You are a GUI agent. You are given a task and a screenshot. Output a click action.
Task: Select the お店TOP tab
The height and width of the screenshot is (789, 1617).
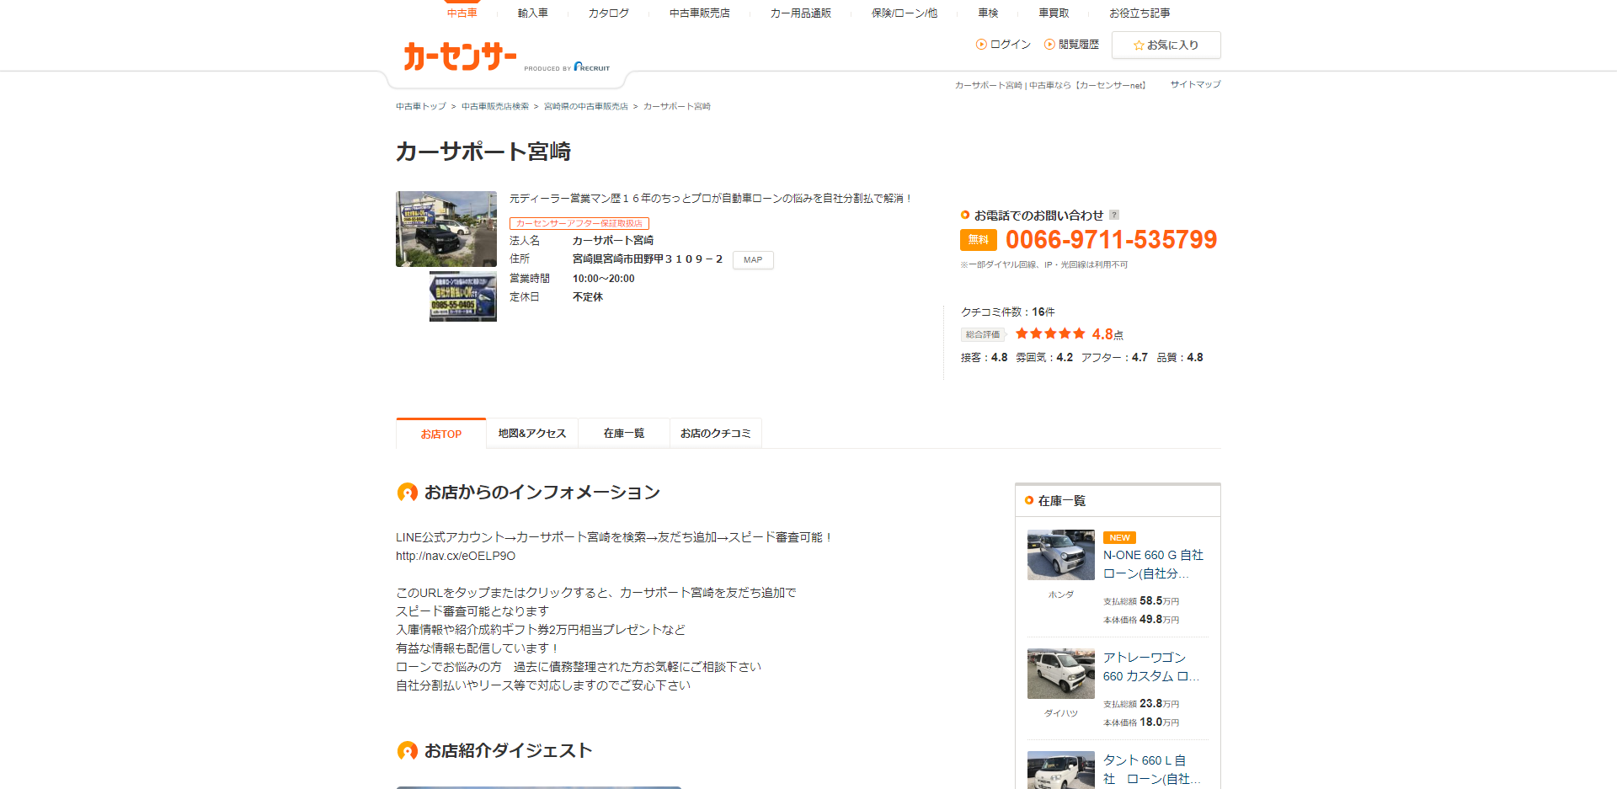pyautogui.click(x=441, y=434)
